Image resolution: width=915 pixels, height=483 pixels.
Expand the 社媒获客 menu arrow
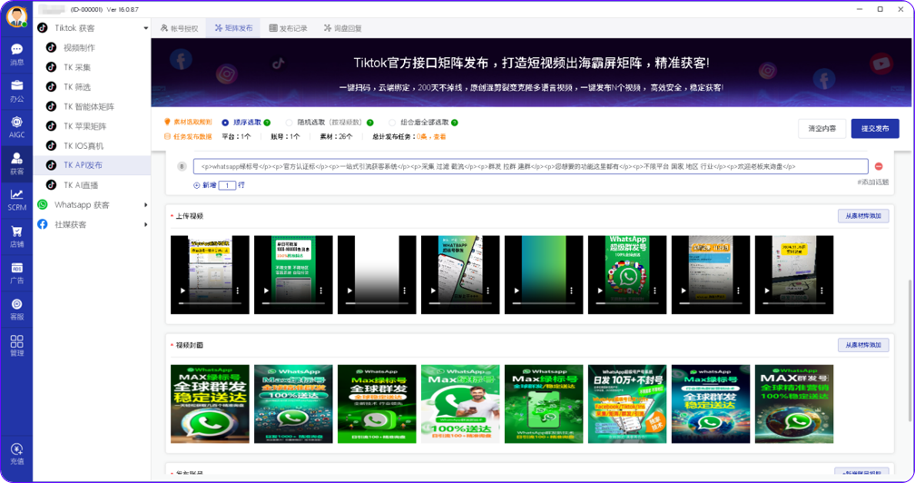146,224
